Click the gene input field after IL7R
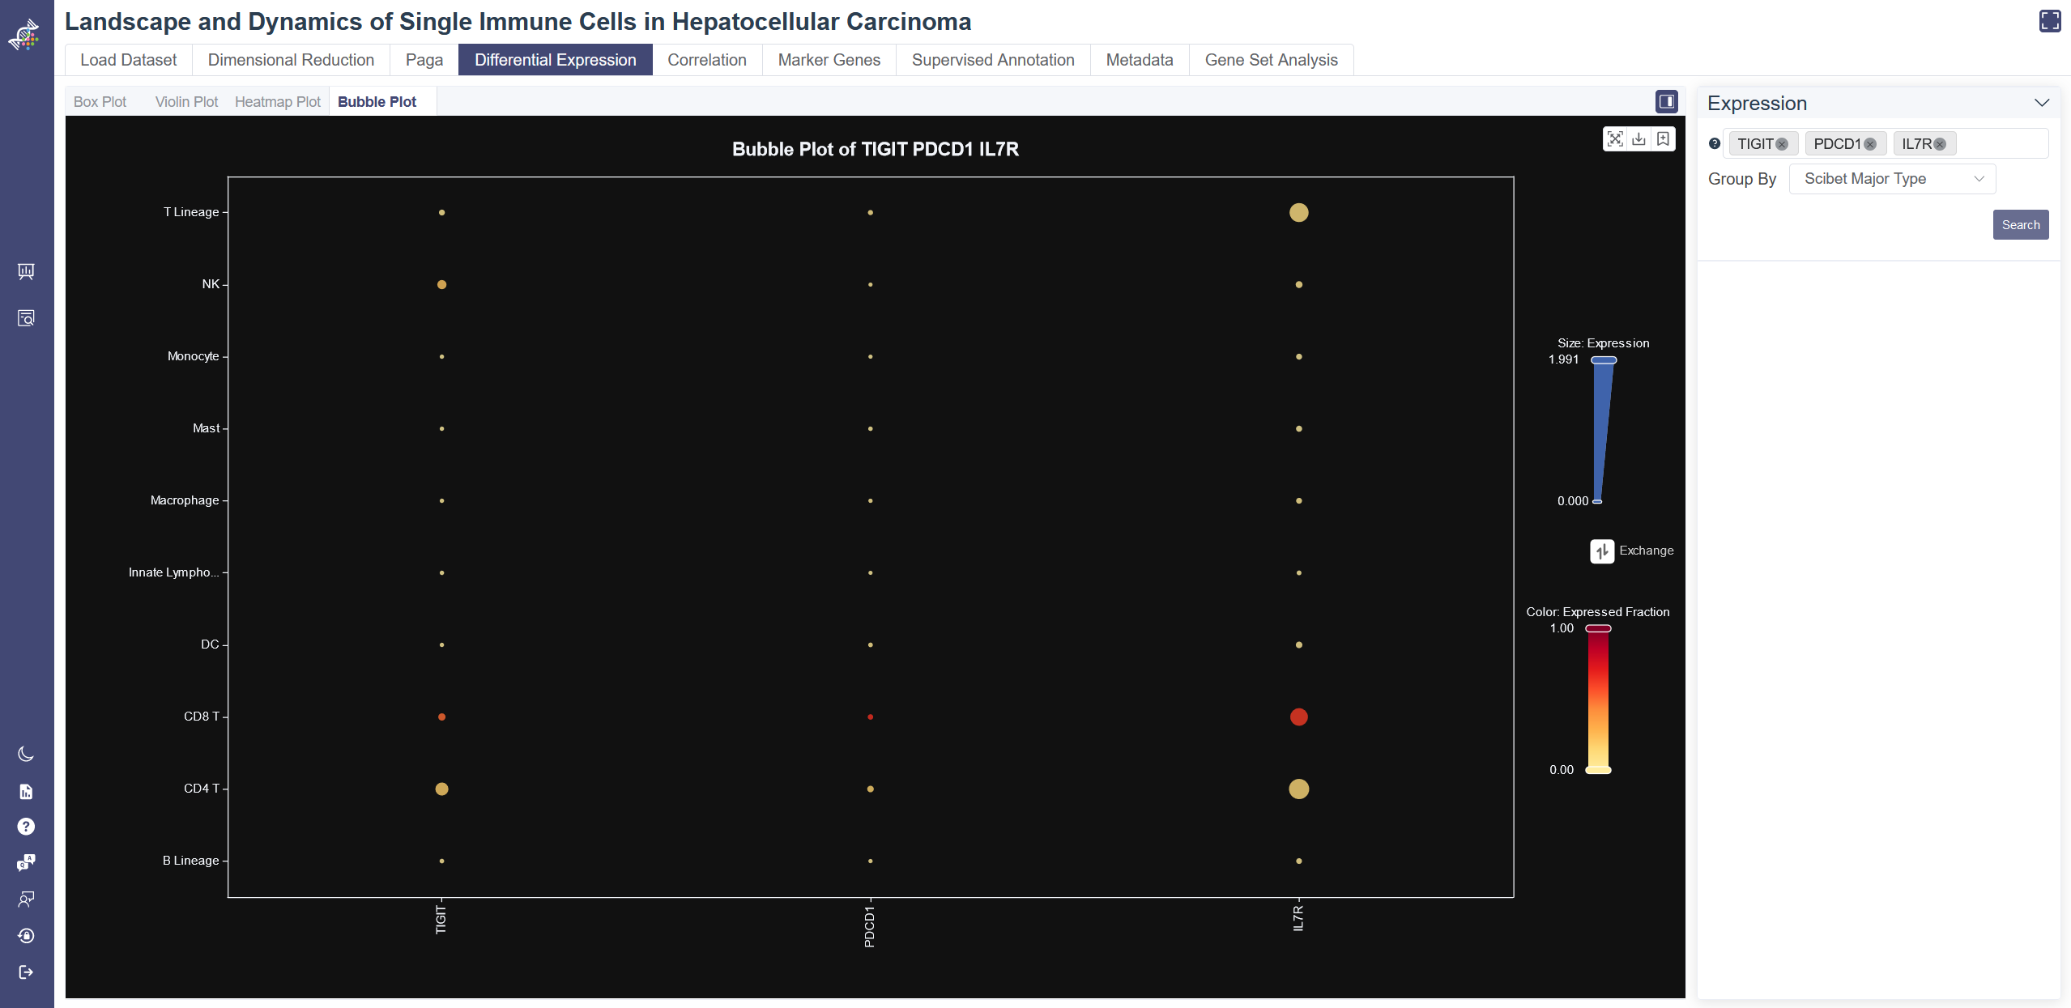 click(2001, 144)
